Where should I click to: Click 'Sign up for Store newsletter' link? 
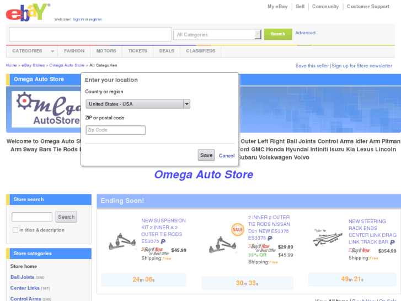(362, 66)
